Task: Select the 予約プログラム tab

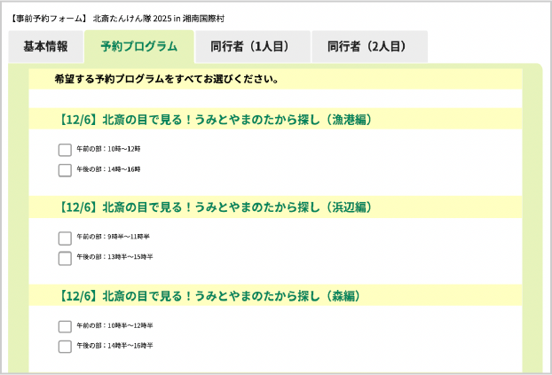Action: [x=138, y=47]
